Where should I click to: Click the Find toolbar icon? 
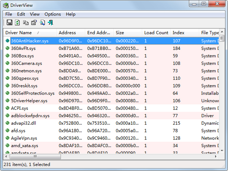42,22
